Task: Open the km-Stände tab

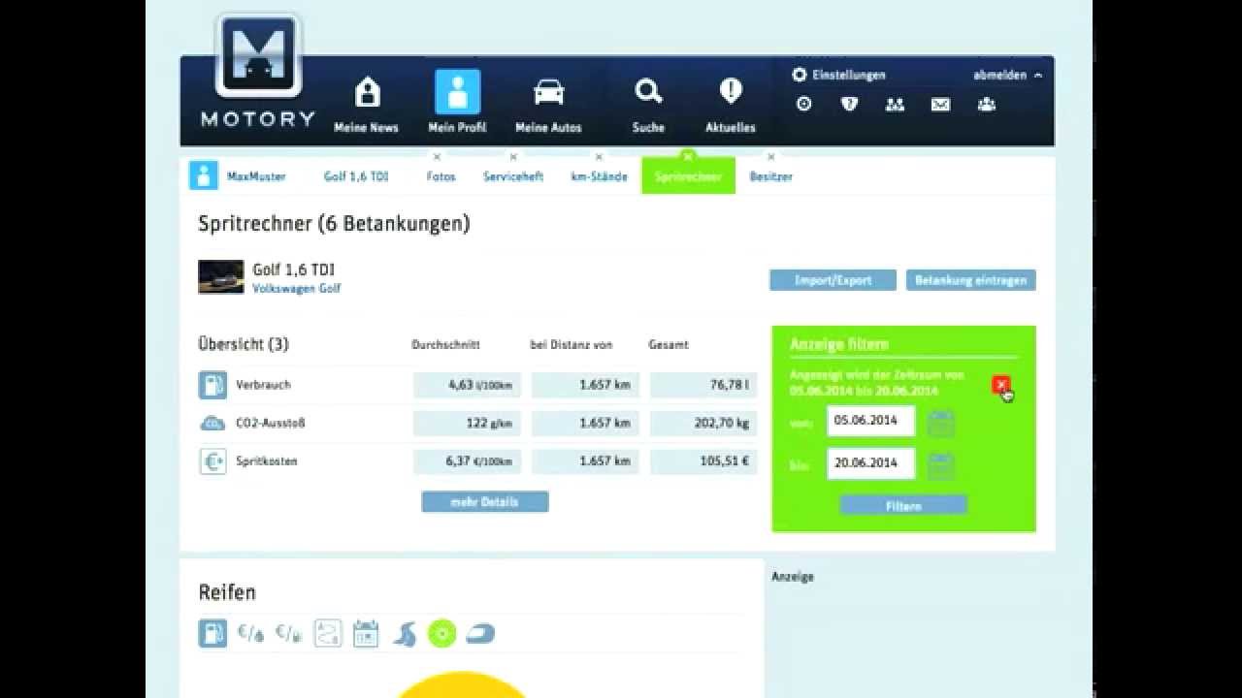Action: [599, 176]
